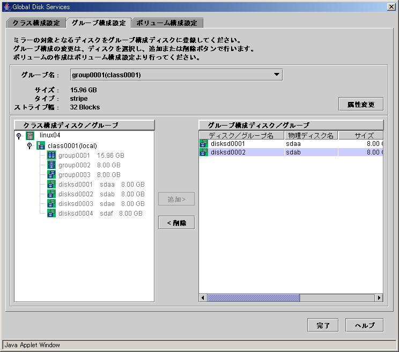Screen dimensions: 399x352
Task: Click the horizontal scrollbar right arrow
Action: (379, 298)
